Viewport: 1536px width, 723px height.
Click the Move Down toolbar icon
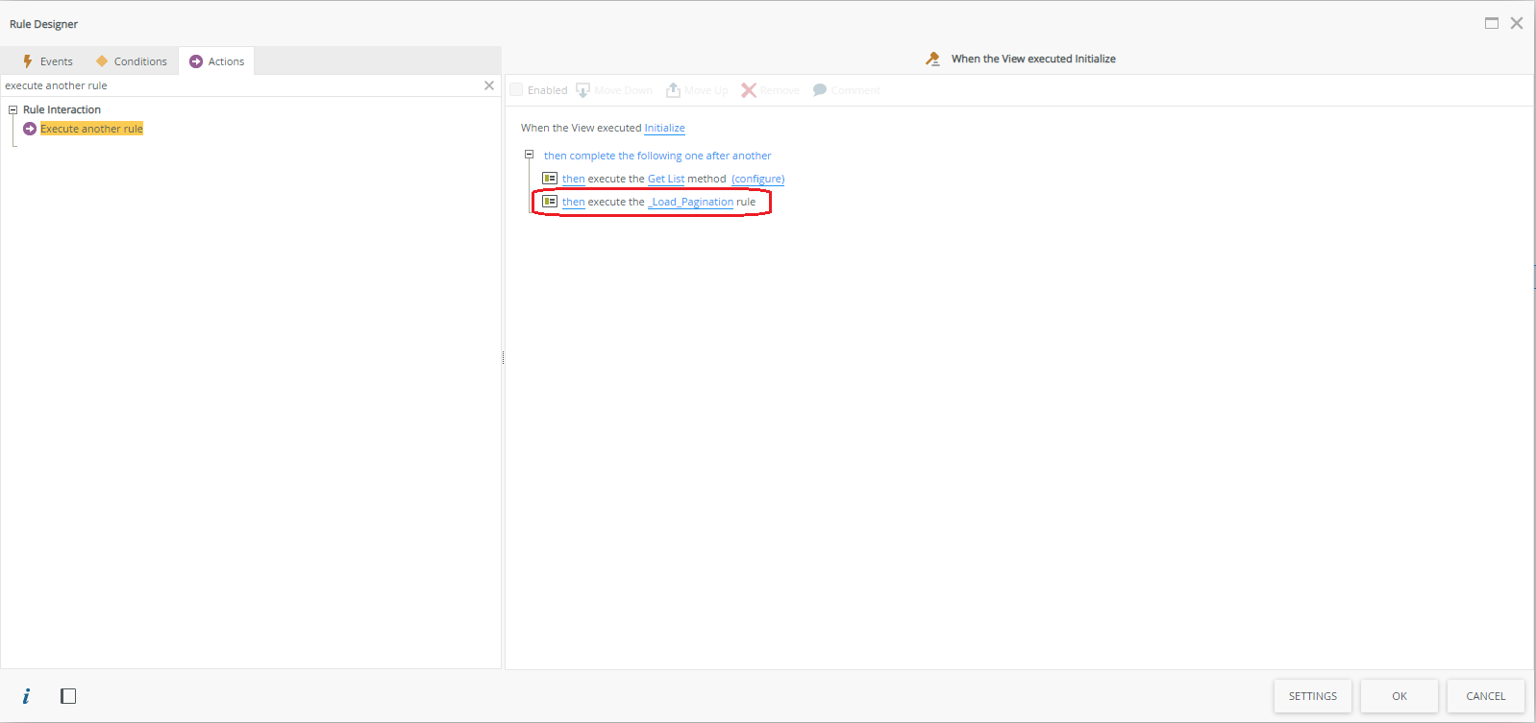pos(582,90)
